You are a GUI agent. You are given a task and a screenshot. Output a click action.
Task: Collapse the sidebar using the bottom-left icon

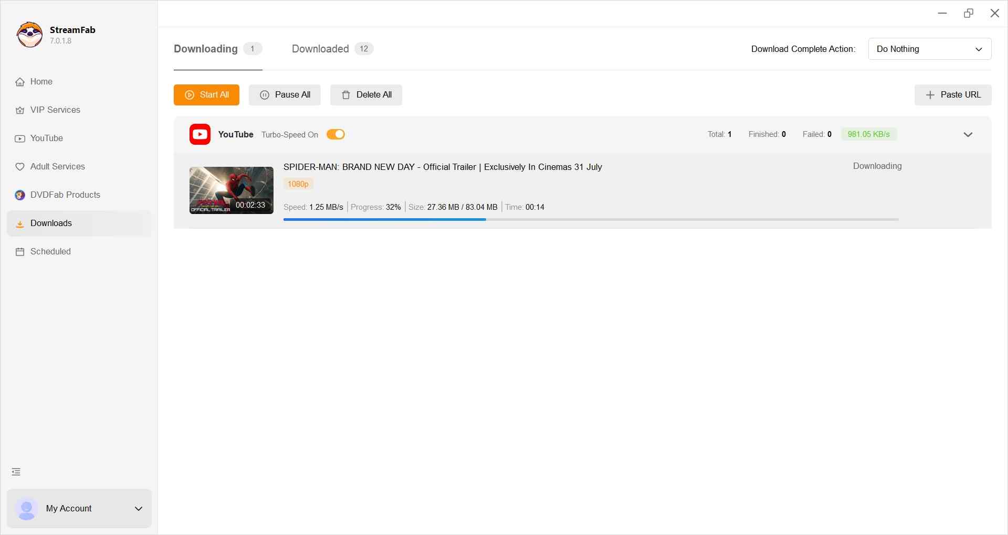(16, 471)
